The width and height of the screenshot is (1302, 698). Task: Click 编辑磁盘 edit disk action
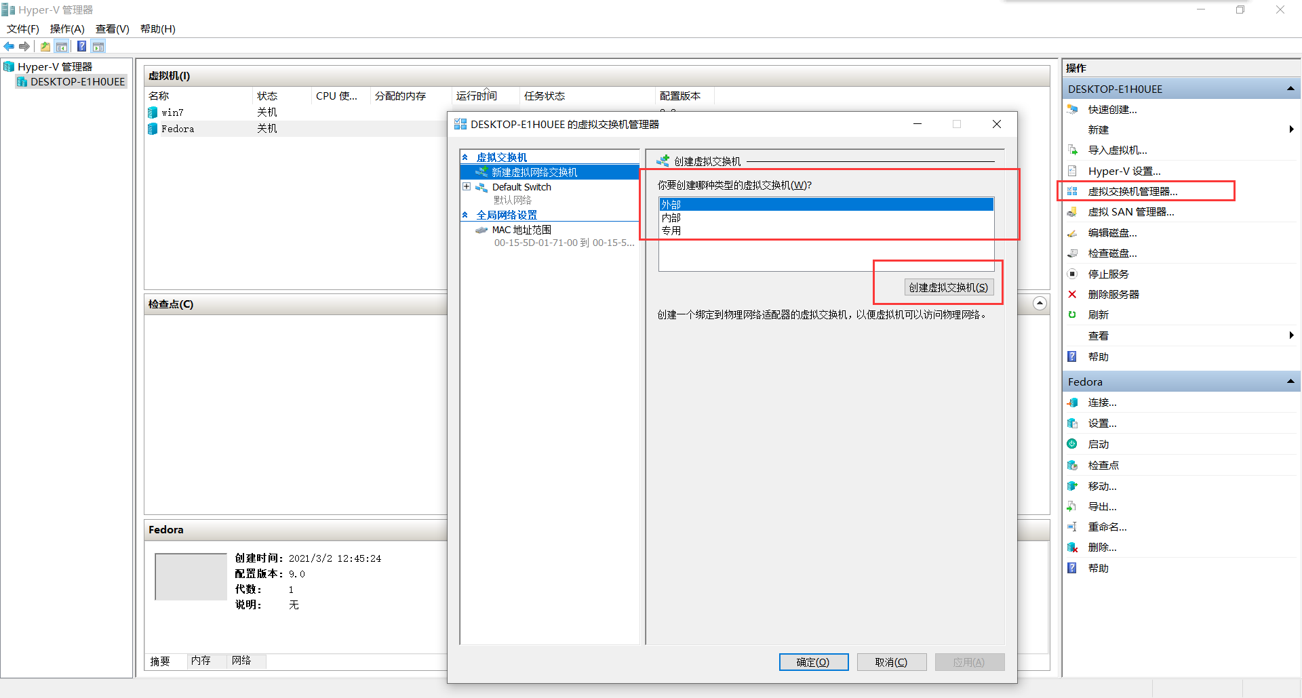pos(1112,232)
